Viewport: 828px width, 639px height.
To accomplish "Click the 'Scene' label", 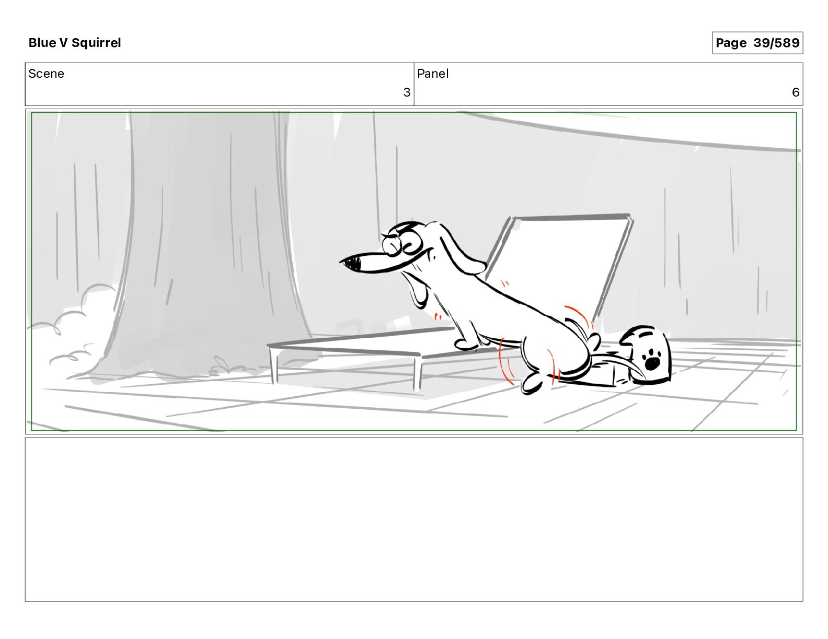I will pos(46,74).
